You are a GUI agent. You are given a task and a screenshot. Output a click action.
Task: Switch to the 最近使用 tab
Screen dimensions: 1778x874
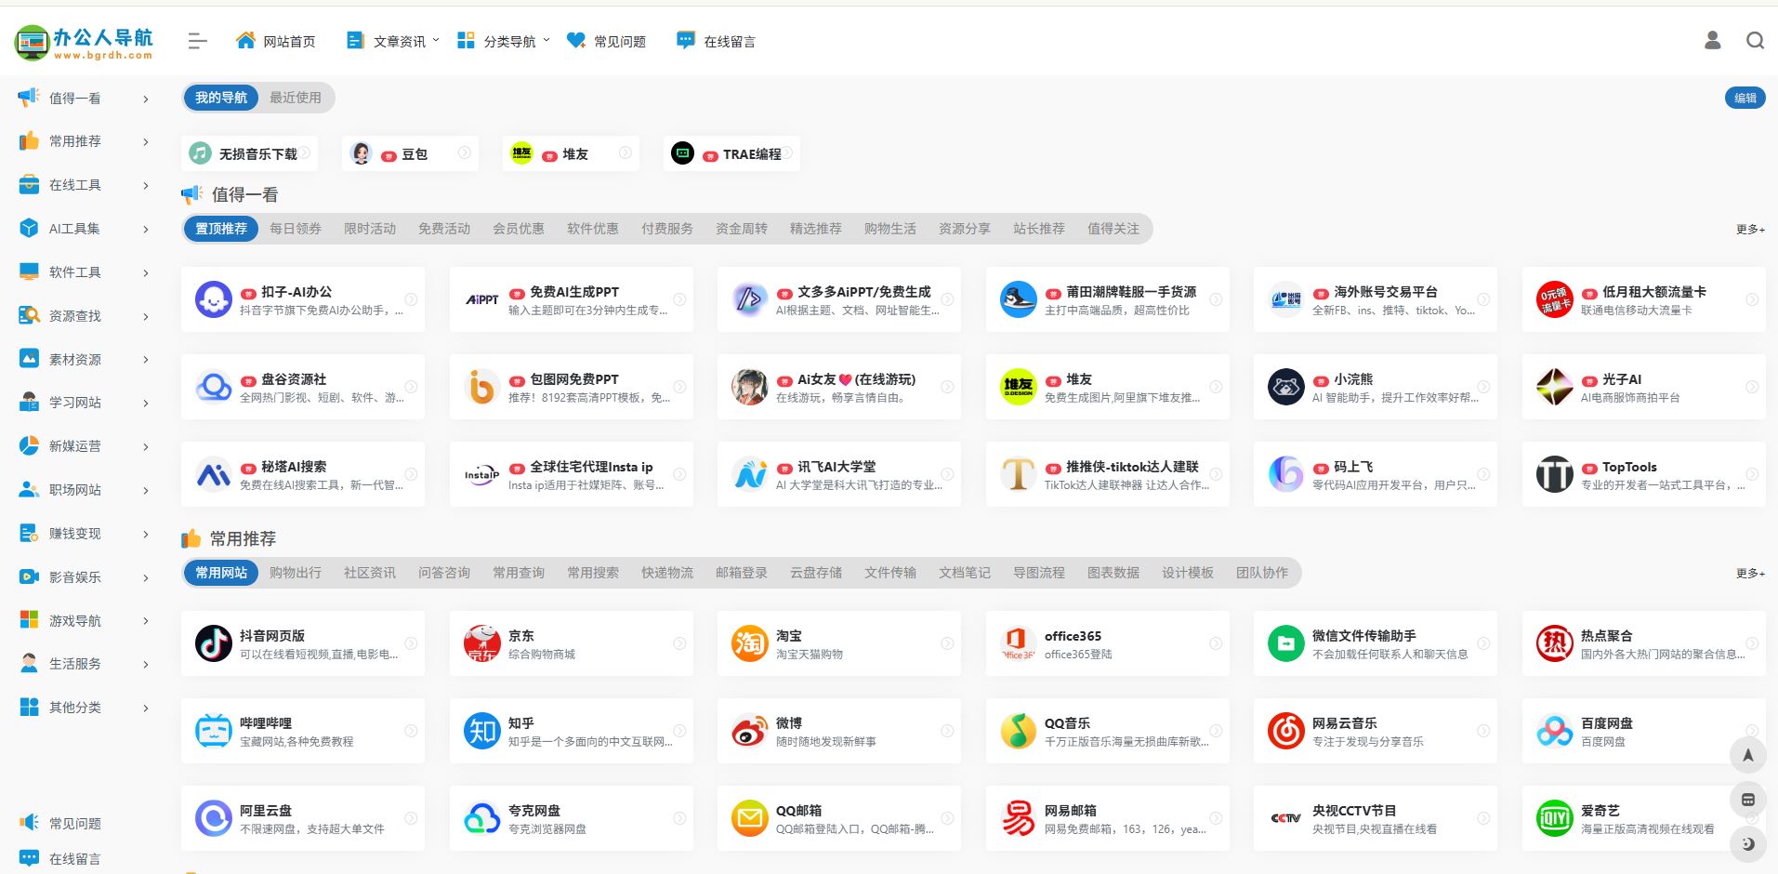click(295, 97)
